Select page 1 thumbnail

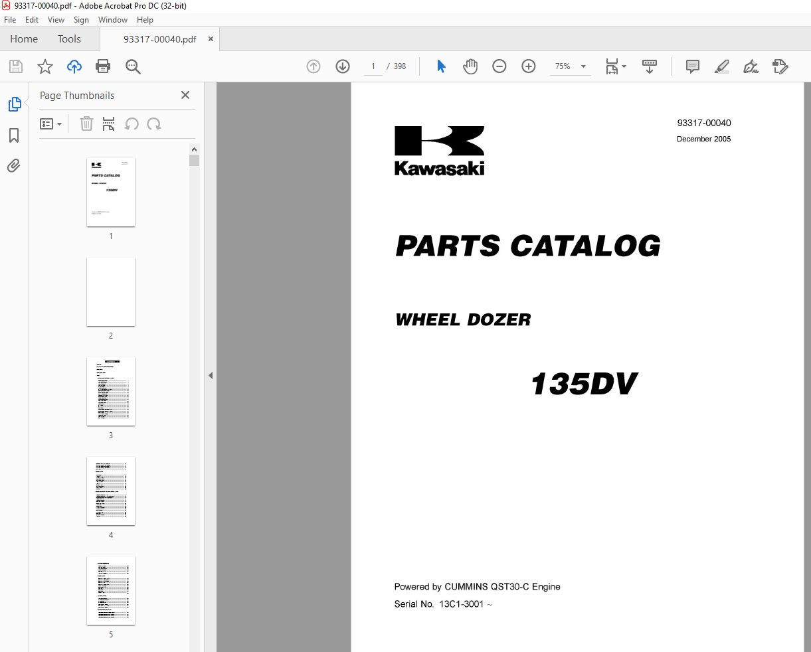[x=111, y=193]
